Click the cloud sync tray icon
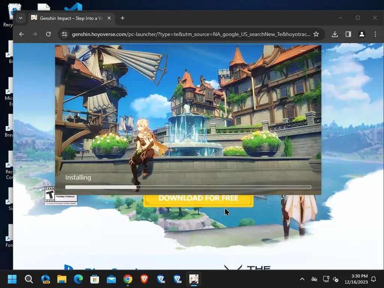Screen dimensions: 384x288 pyautogui.click(x=314, y=279)
